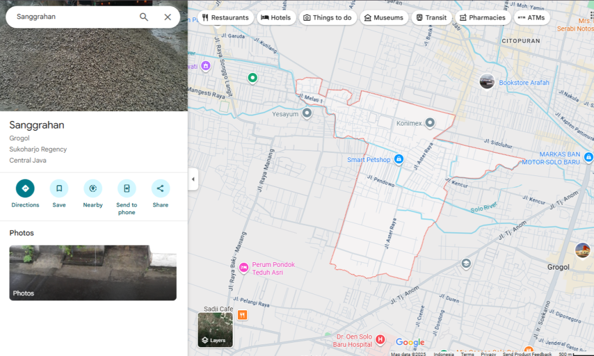Click the search magnifier icon
The width and height of the screenshot is (594, 356).
144,17
